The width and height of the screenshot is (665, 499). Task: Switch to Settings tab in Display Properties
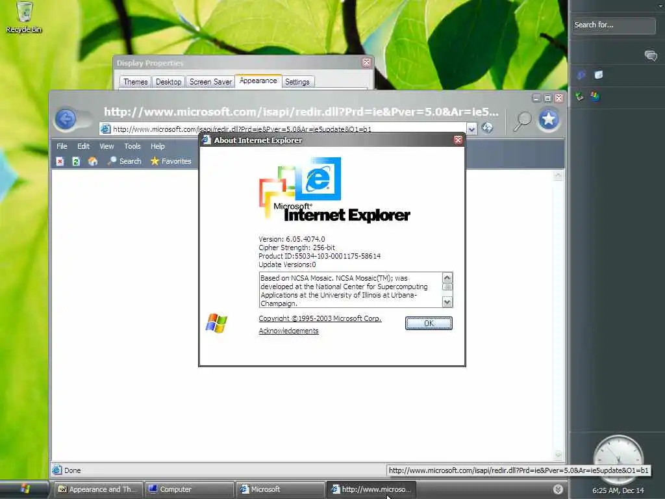(297, 81)
